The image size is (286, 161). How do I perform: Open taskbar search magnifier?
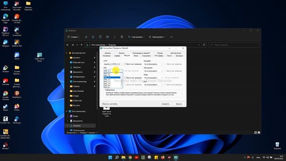[117, 157]
